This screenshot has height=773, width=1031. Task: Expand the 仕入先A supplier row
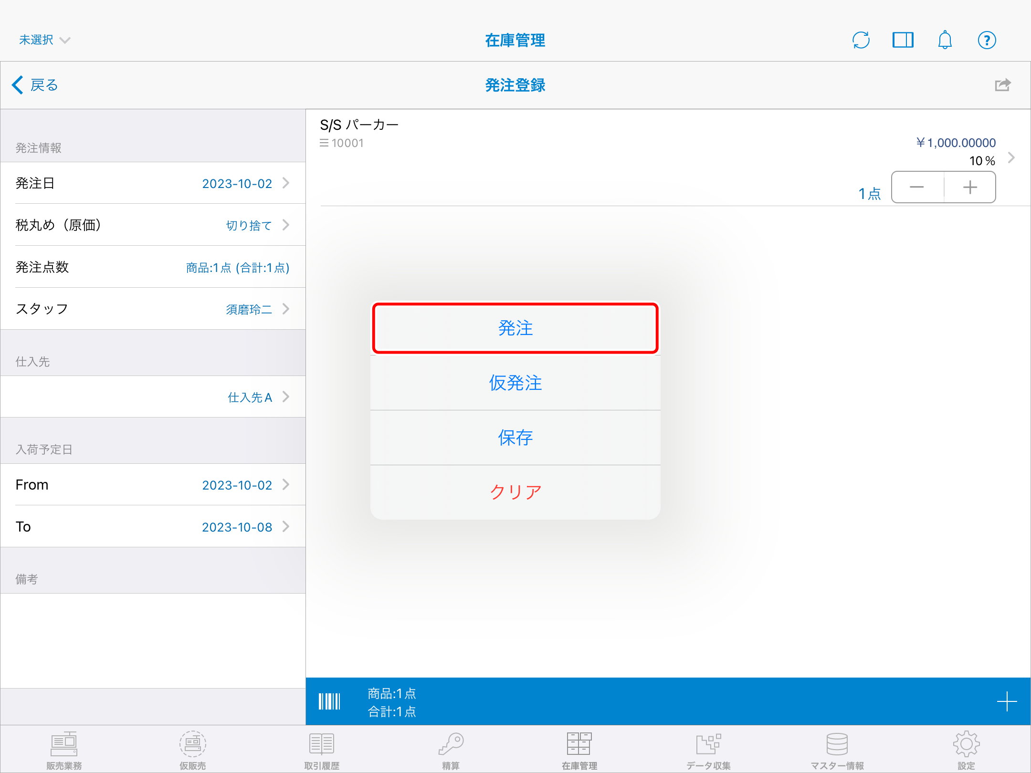coord(153,397)
